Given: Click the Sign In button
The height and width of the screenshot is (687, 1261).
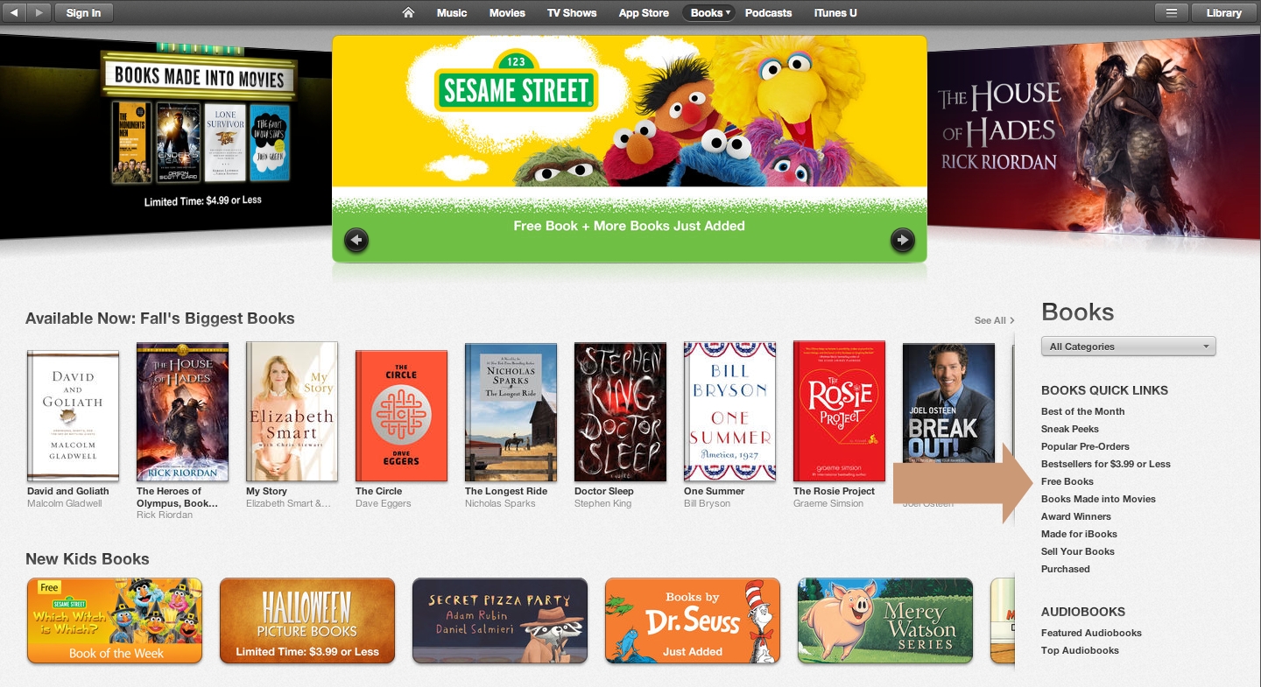Looking at the screenshot, I should (x=83, y=12).
